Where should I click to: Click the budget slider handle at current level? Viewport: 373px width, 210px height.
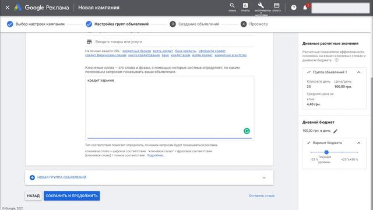tap(326, 152)
